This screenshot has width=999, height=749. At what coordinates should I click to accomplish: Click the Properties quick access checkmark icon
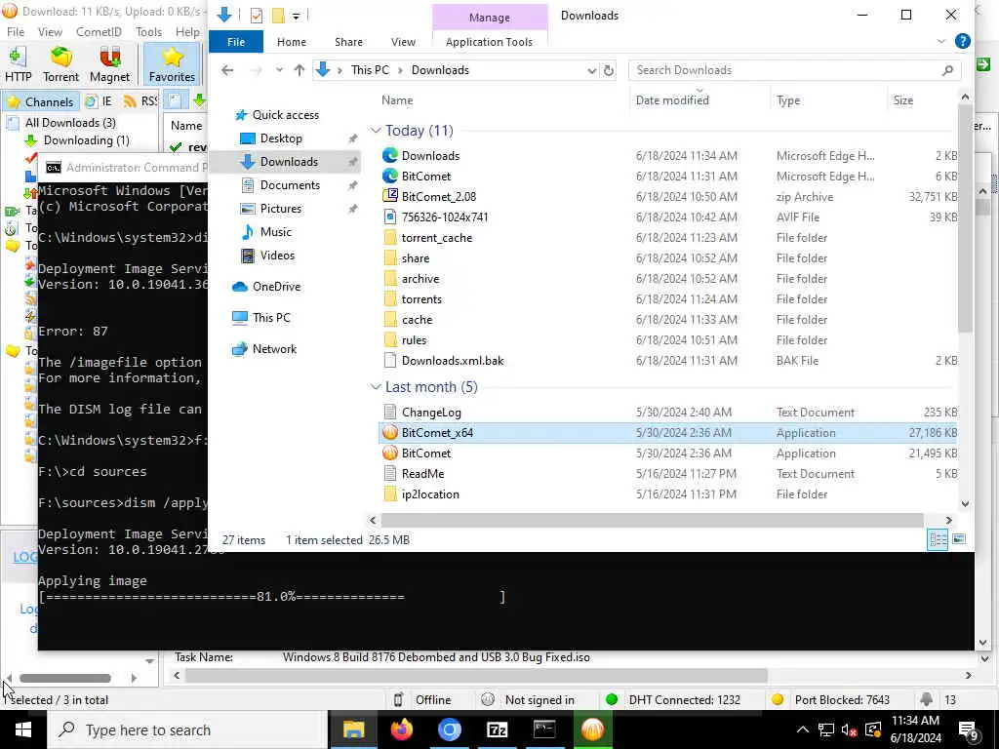(257, 16)
